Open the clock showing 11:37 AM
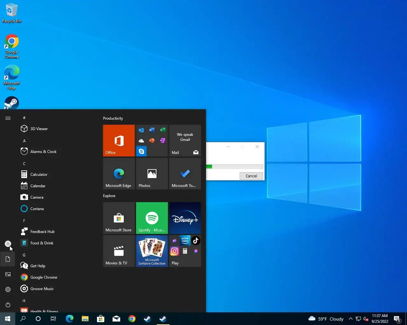This screenshot has width=407, height=325. [x=380, y=319]
